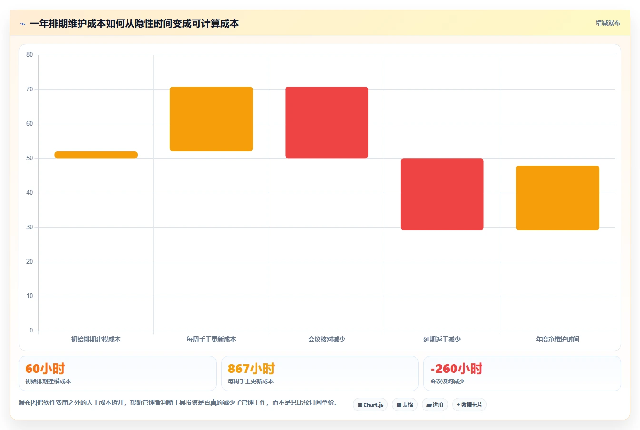The width and height of the screenshot is (640, 430).
Task: Select the 进度 chip
Action: click(435, 405)
